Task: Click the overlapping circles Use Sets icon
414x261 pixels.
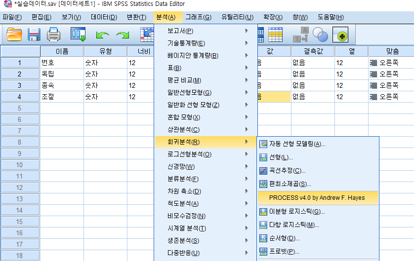Action: click(320, 35)
